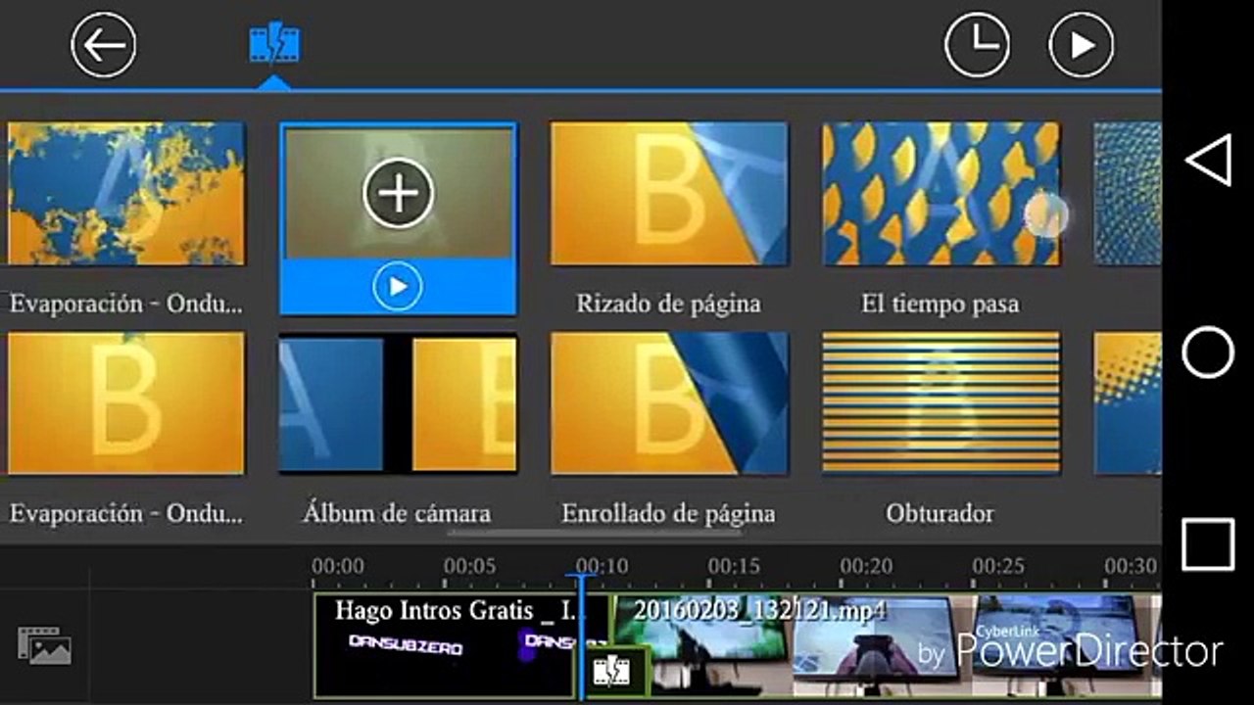
Task: Tap the transition marker between clips
Action: tap(611, 672)
